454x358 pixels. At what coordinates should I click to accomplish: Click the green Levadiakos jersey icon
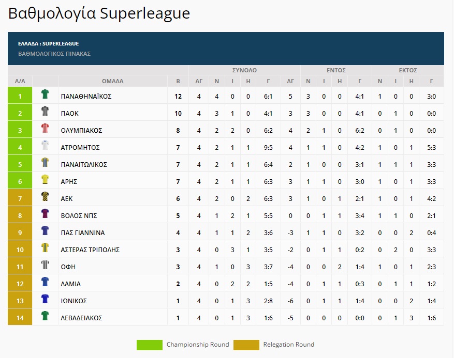[x=45, y=316]
